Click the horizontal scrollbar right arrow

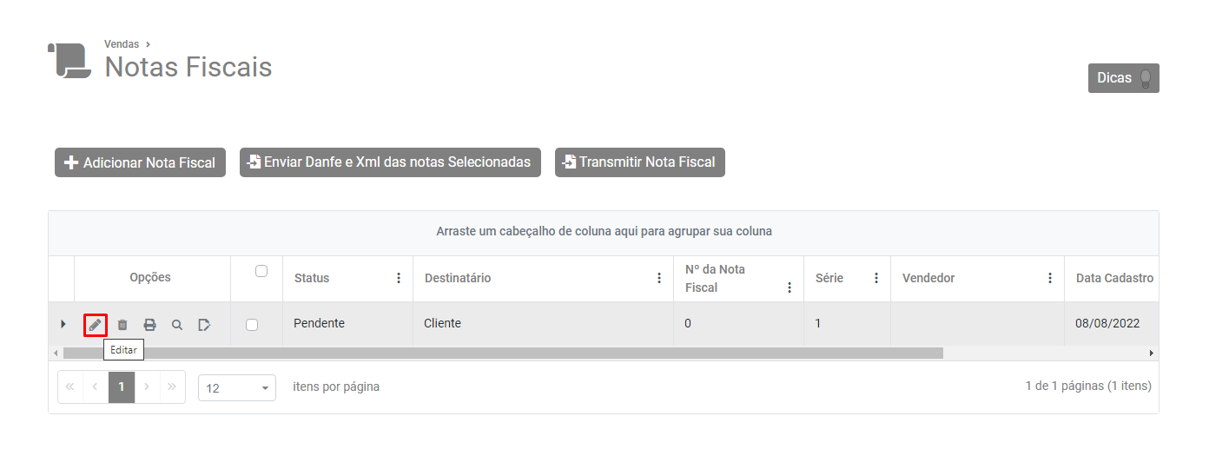click(1152, 354)
